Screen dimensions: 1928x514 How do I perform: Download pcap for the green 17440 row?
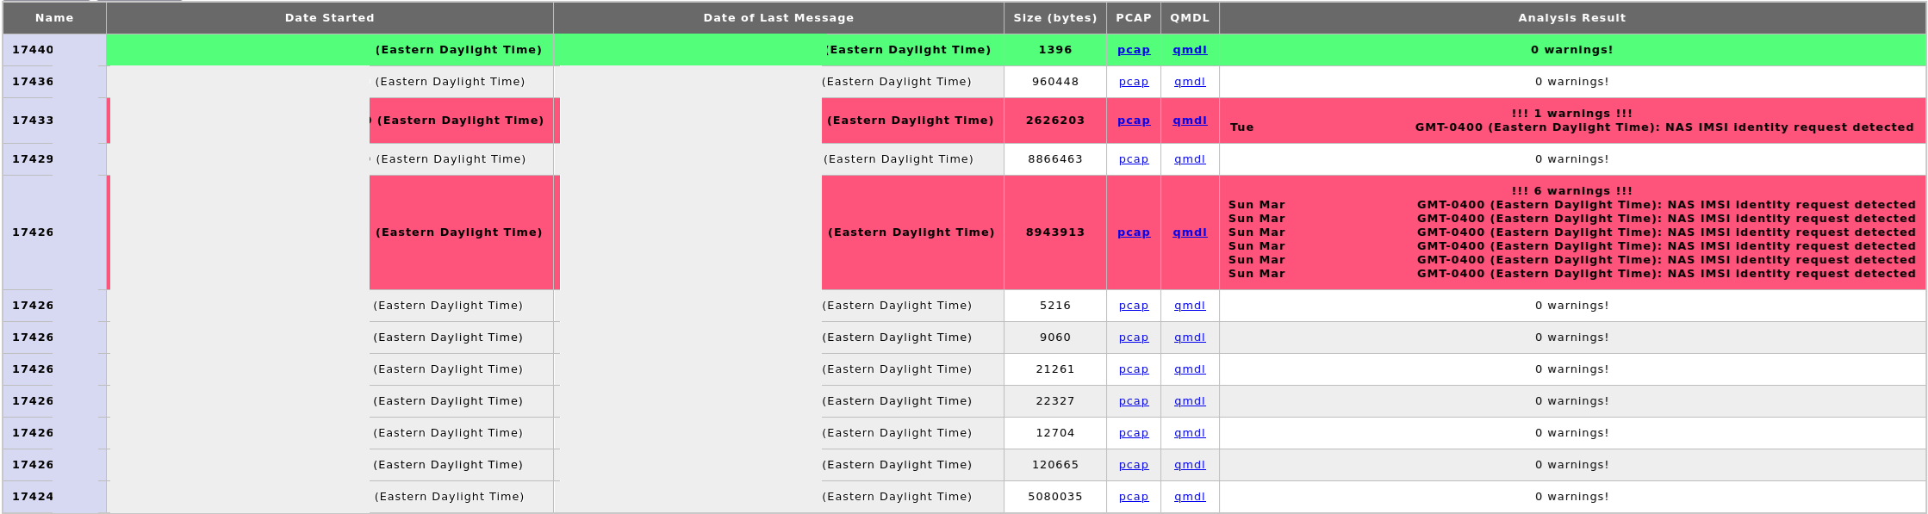(x=1133, y=50)
